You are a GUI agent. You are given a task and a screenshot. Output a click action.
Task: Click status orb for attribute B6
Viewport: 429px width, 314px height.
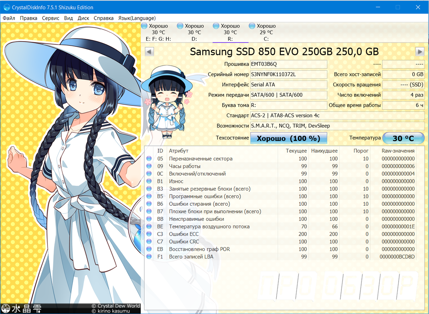click(149, 204)
